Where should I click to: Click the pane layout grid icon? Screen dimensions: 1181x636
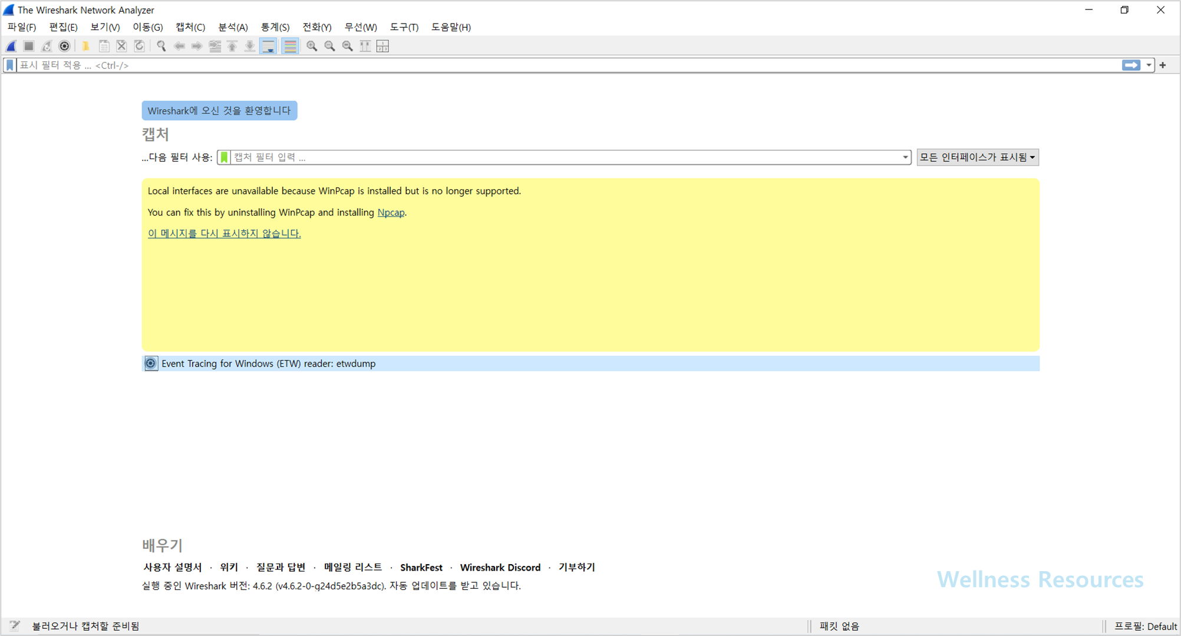tap(382, 46)
